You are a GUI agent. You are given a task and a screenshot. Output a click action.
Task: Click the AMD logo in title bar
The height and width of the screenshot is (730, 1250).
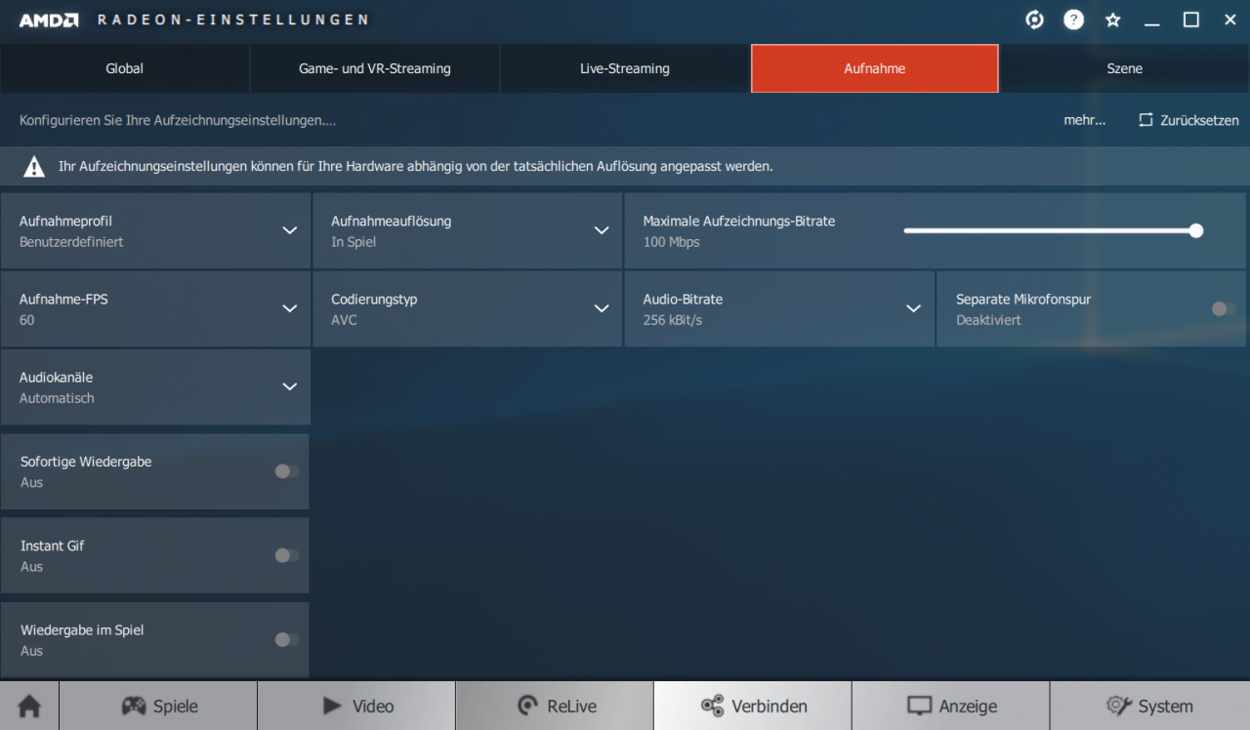[49, 20]
